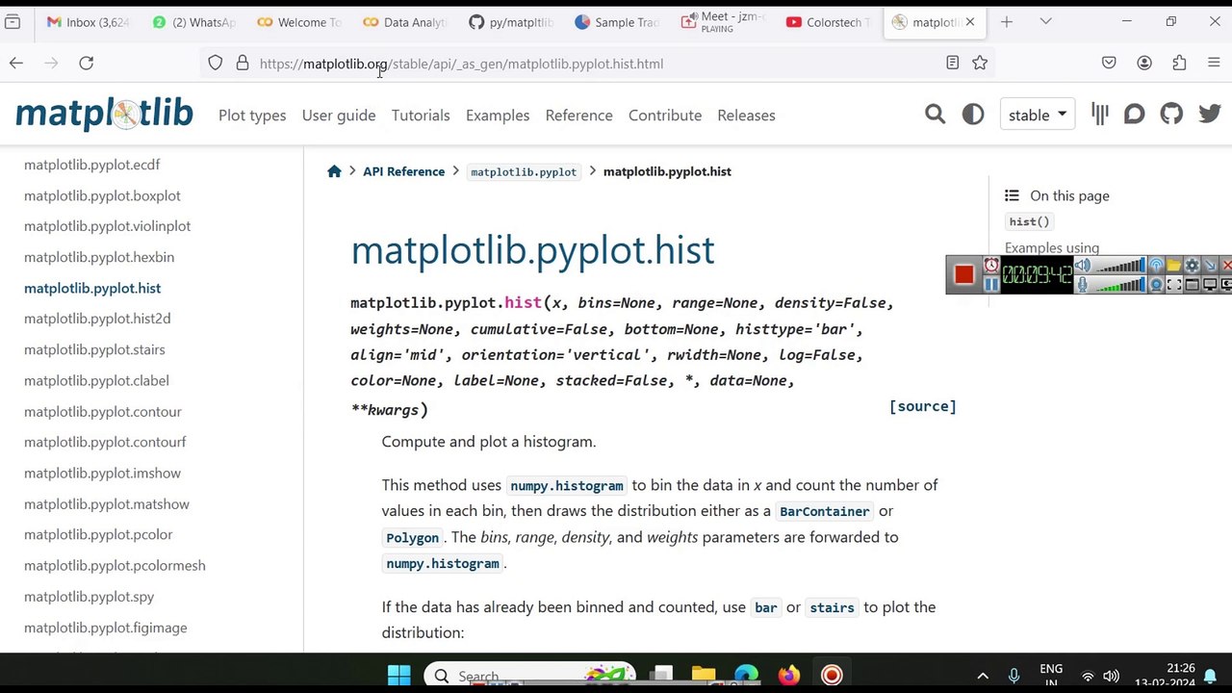Open Firefox account icon
The width and height of the screenshot is (1232, 693).
(x=1144, y=63)
